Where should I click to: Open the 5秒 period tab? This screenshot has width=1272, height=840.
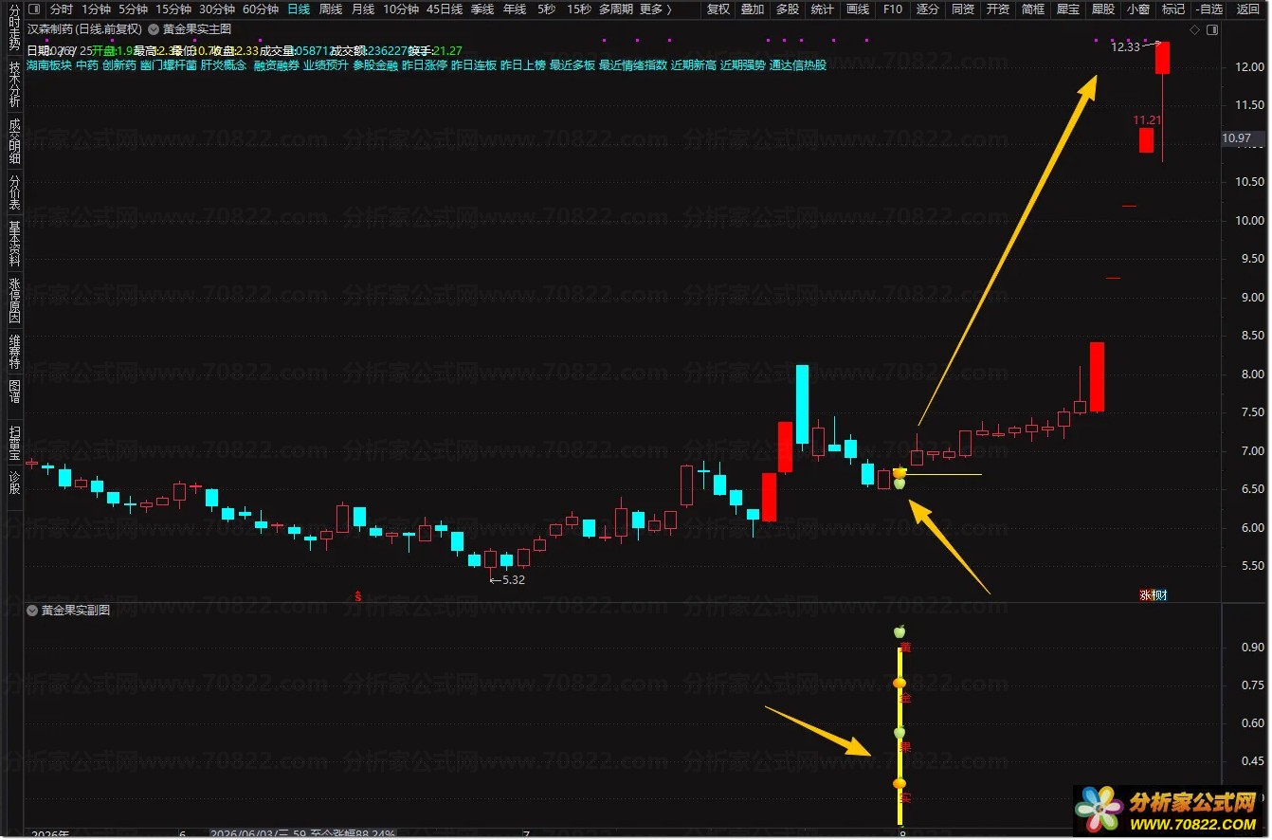pos(546,9)
